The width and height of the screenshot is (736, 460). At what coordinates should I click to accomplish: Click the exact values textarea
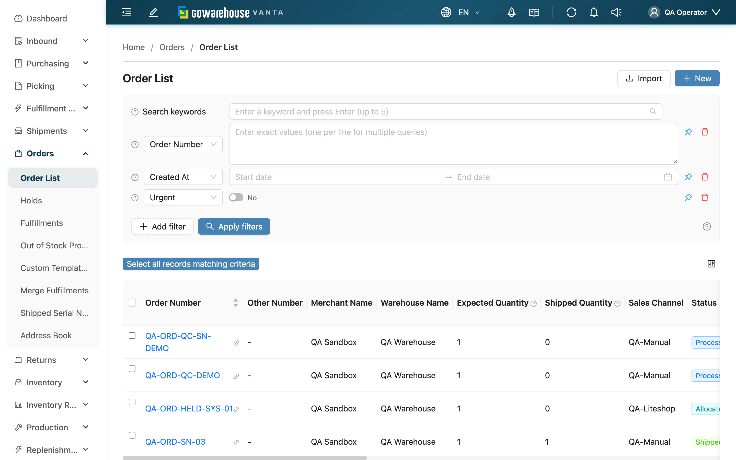tap(453, 144)
